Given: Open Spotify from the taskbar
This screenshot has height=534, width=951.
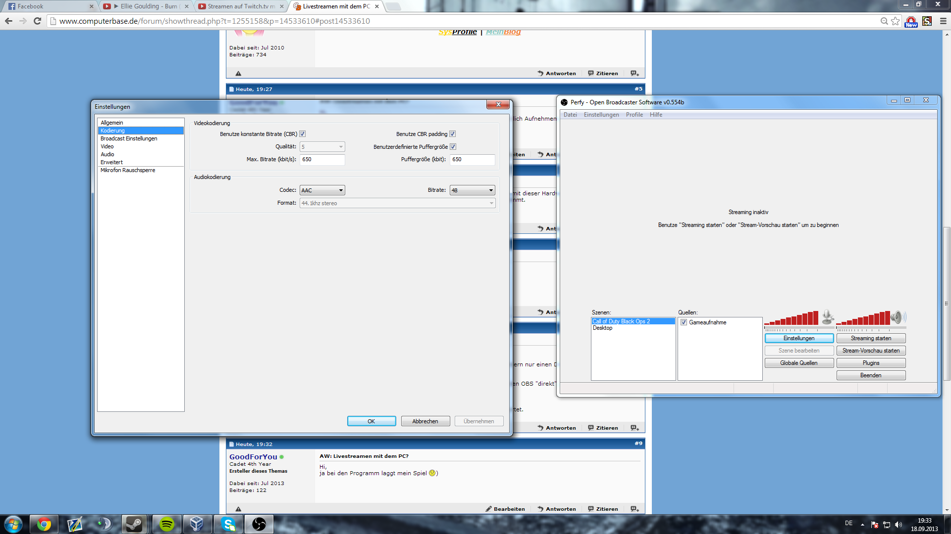Looking at the screenshot, I should point(167,524).
